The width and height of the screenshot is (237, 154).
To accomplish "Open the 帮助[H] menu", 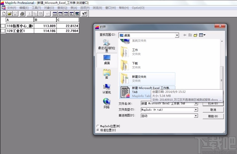I will pyautogui.click(x=124, y=8).
